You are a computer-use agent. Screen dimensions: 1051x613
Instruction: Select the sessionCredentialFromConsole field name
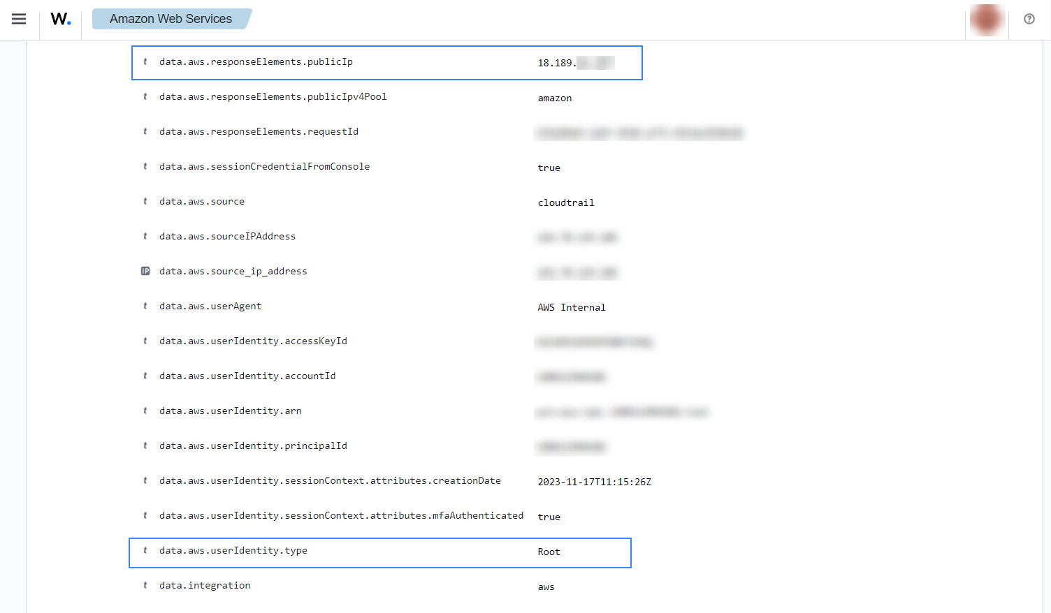(x=264, y=166)
